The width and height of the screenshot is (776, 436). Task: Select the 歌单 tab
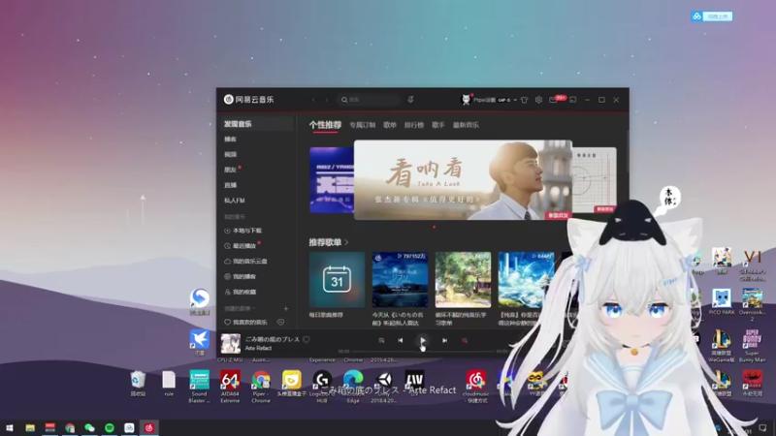pos(390,125)
